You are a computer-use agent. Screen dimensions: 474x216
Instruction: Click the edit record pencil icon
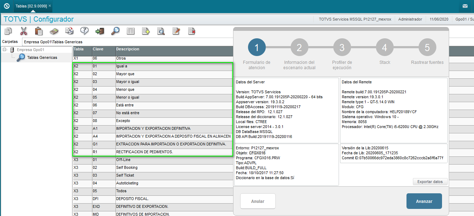coord(176,31)
